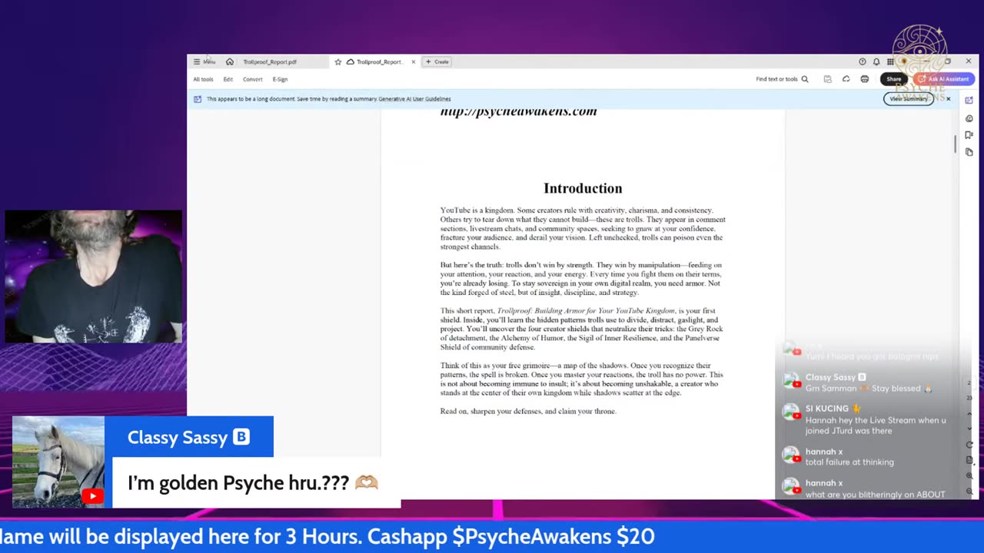Click the cloud upload icon
The image size is (984, 553).
click(846, 79)
